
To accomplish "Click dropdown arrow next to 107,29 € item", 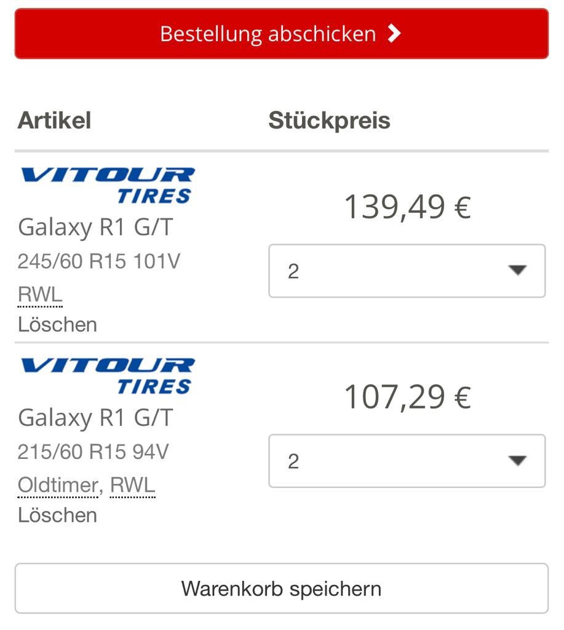I will pos(517,460).
